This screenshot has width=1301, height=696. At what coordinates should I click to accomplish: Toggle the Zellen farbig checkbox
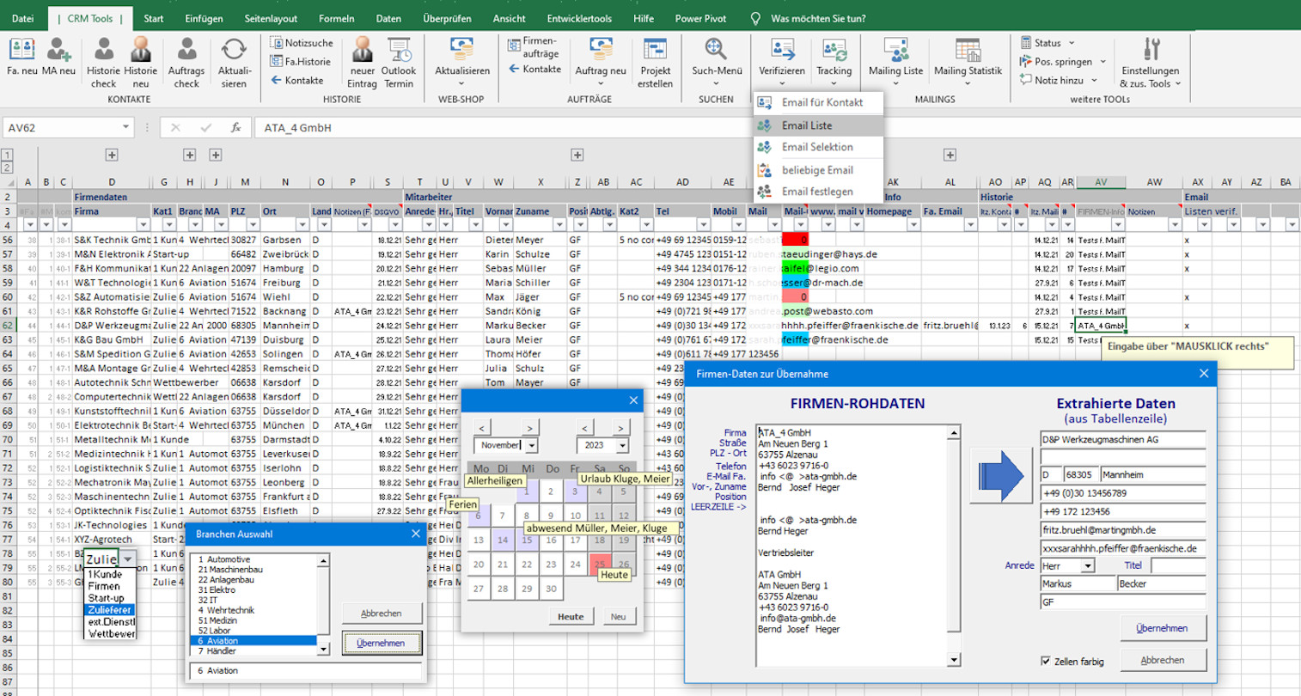point(1046,661)
